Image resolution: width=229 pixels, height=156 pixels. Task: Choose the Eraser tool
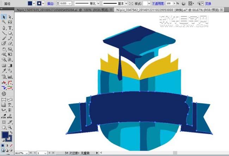(10, 43)
